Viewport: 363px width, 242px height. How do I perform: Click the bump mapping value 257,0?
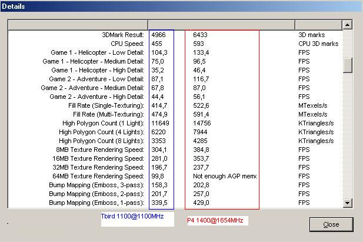tap(201, 194)
